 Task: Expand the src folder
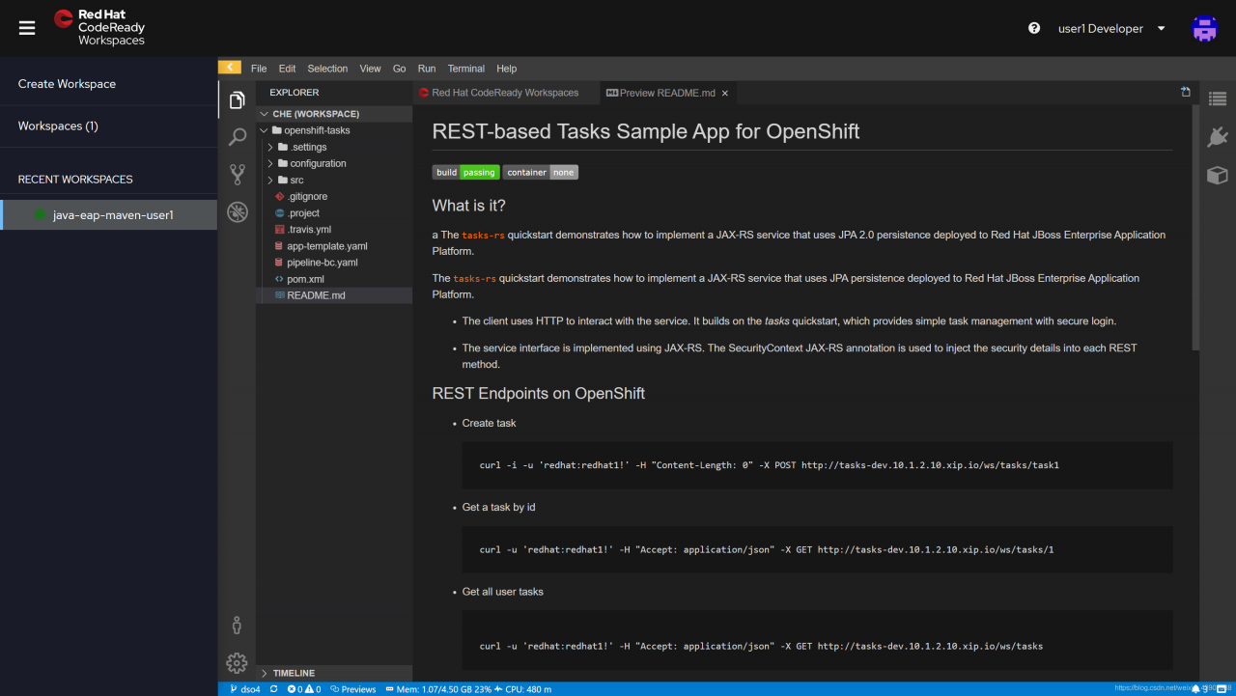[334, 180]
